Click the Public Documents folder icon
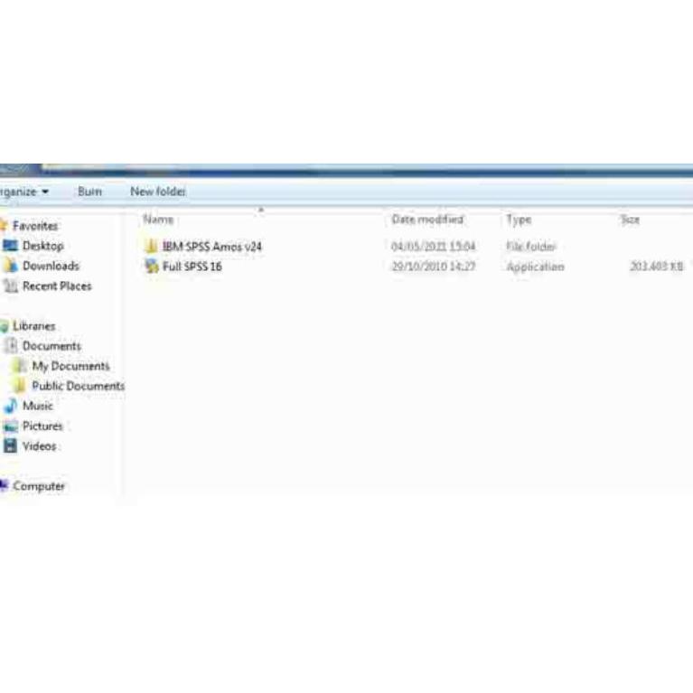This screenshot has height=693, width=693. click(20, 386)
